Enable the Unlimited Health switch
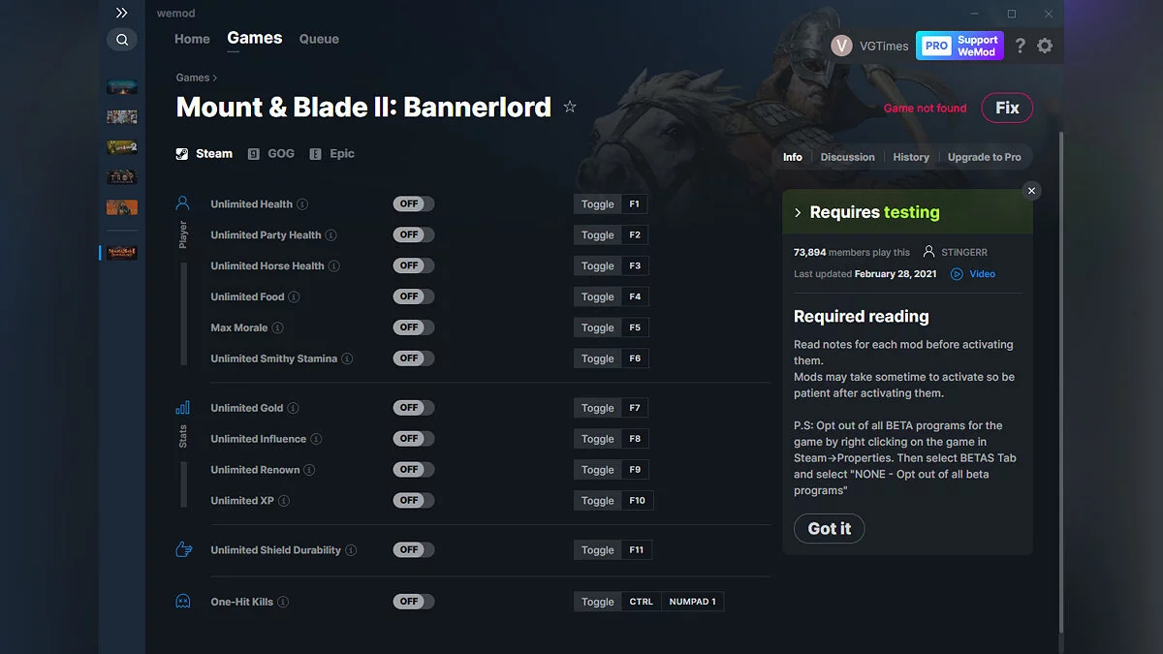 click(x=413, y=203)
